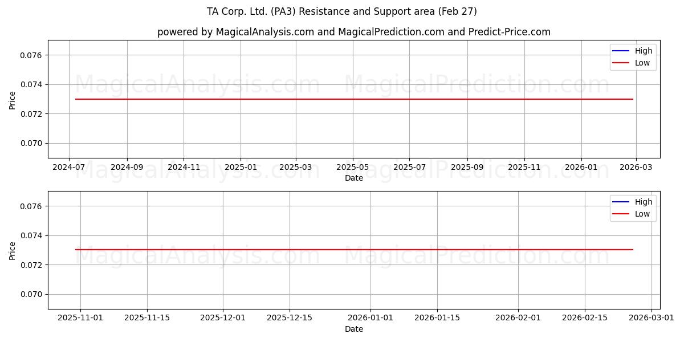
Task: Click the '0.074' y-axis tick on the top chart
Action: click(x=32, y=84)
